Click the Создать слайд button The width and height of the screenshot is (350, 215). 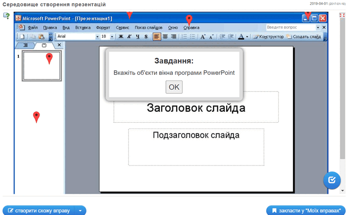[304, 36]
